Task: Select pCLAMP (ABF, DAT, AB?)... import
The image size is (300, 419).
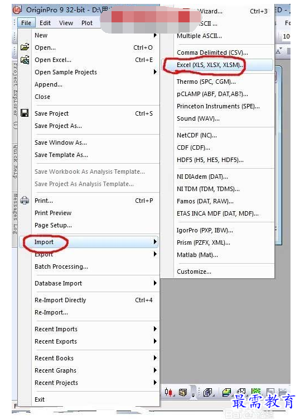Action: [x=218, y=94]
